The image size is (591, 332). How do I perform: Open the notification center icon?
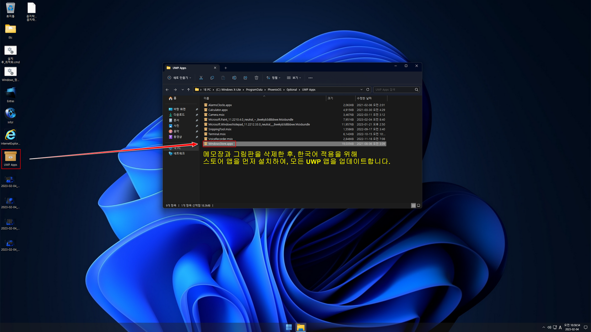[586, 327]
